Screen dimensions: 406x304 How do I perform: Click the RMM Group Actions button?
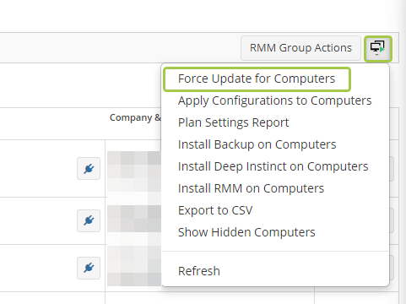coord(300,48)
